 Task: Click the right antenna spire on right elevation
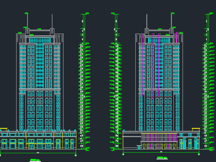click(x=171, y=21)
